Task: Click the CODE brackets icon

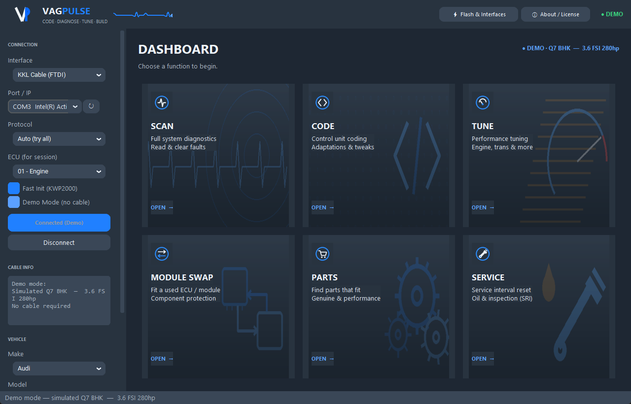Action: point(322,102)
